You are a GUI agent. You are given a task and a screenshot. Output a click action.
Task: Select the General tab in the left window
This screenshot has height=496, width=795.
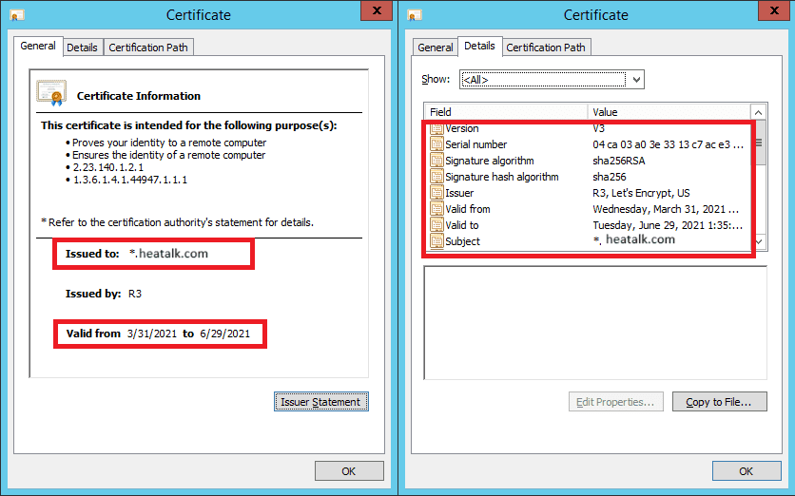click(x=38, y=47)
